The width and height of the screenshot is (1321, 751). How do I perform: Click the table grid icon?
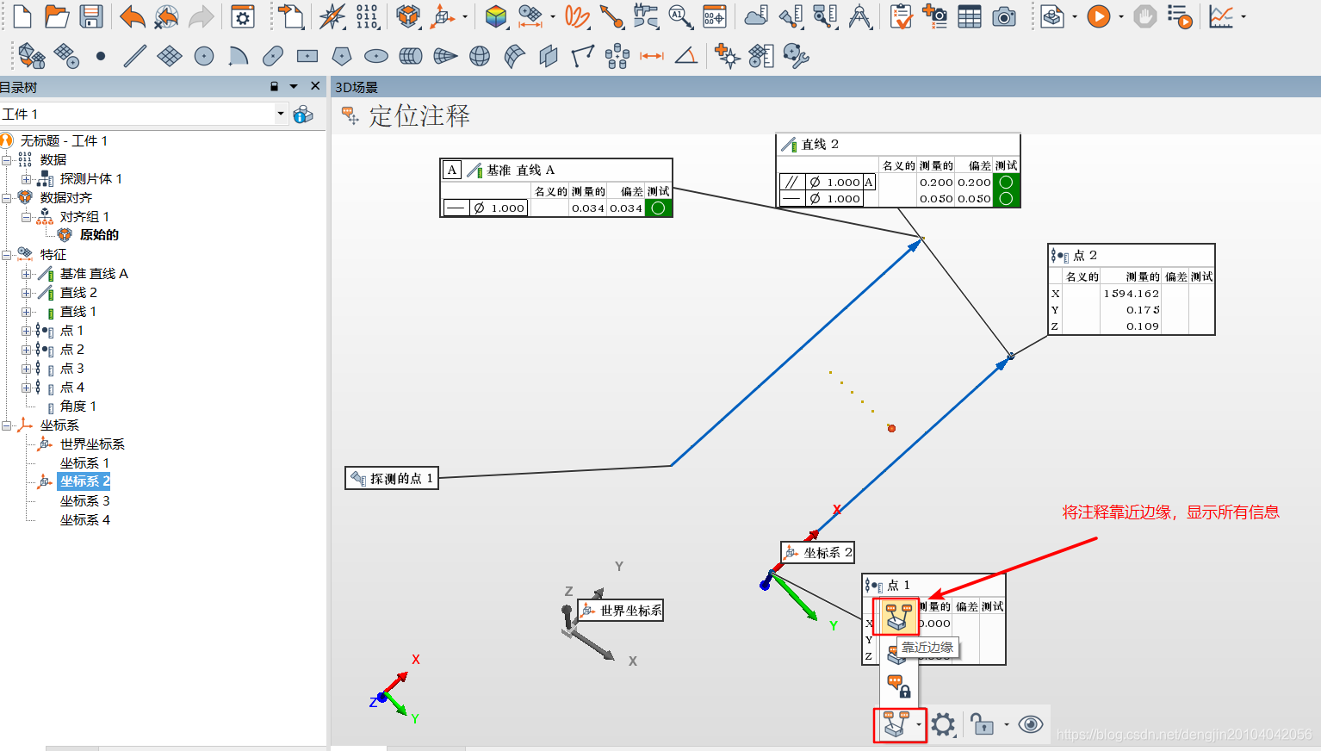click(970, 16)
